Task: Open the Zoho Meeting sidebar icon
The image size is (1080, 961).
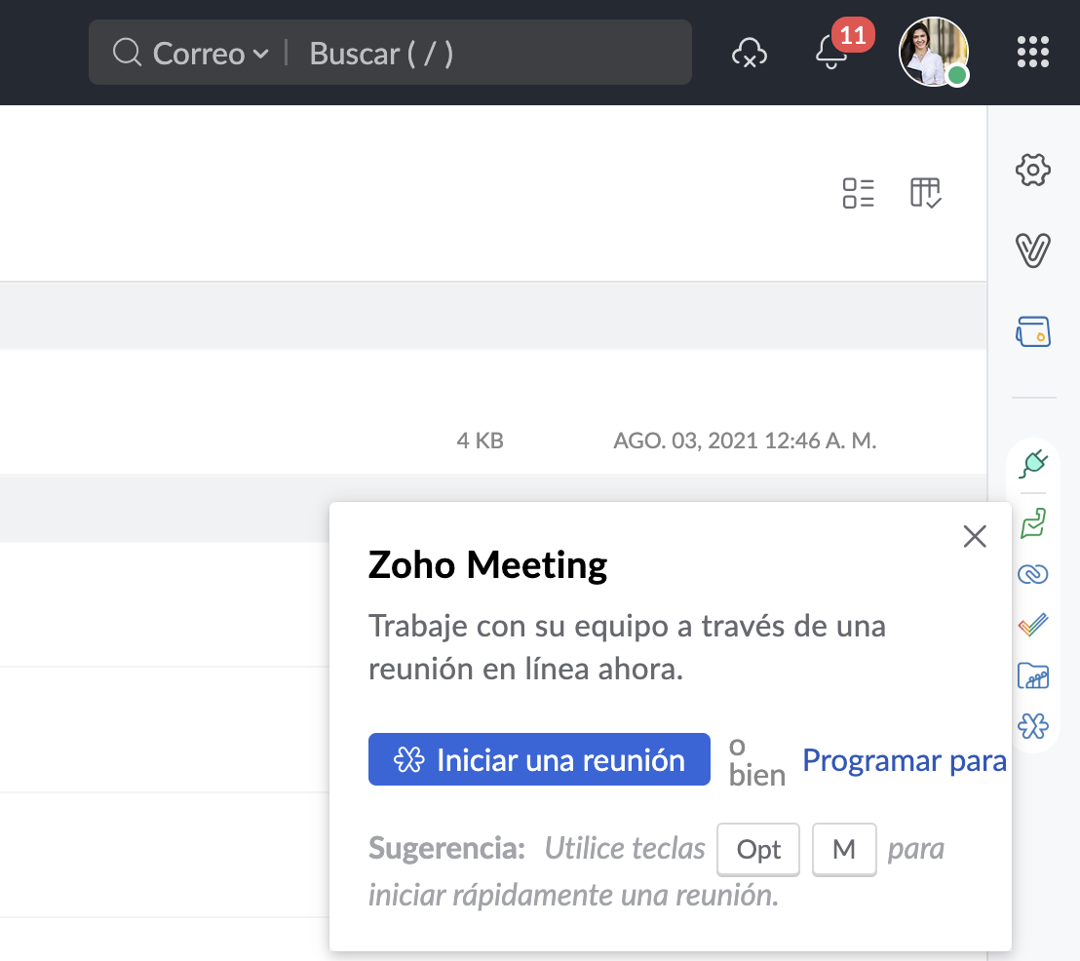Action: pyautogui.click(x=1033, y=726)
